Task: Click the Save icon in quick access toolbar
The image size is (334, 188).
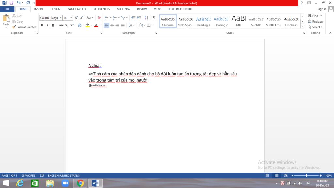Action: click(x=11, y=3)
